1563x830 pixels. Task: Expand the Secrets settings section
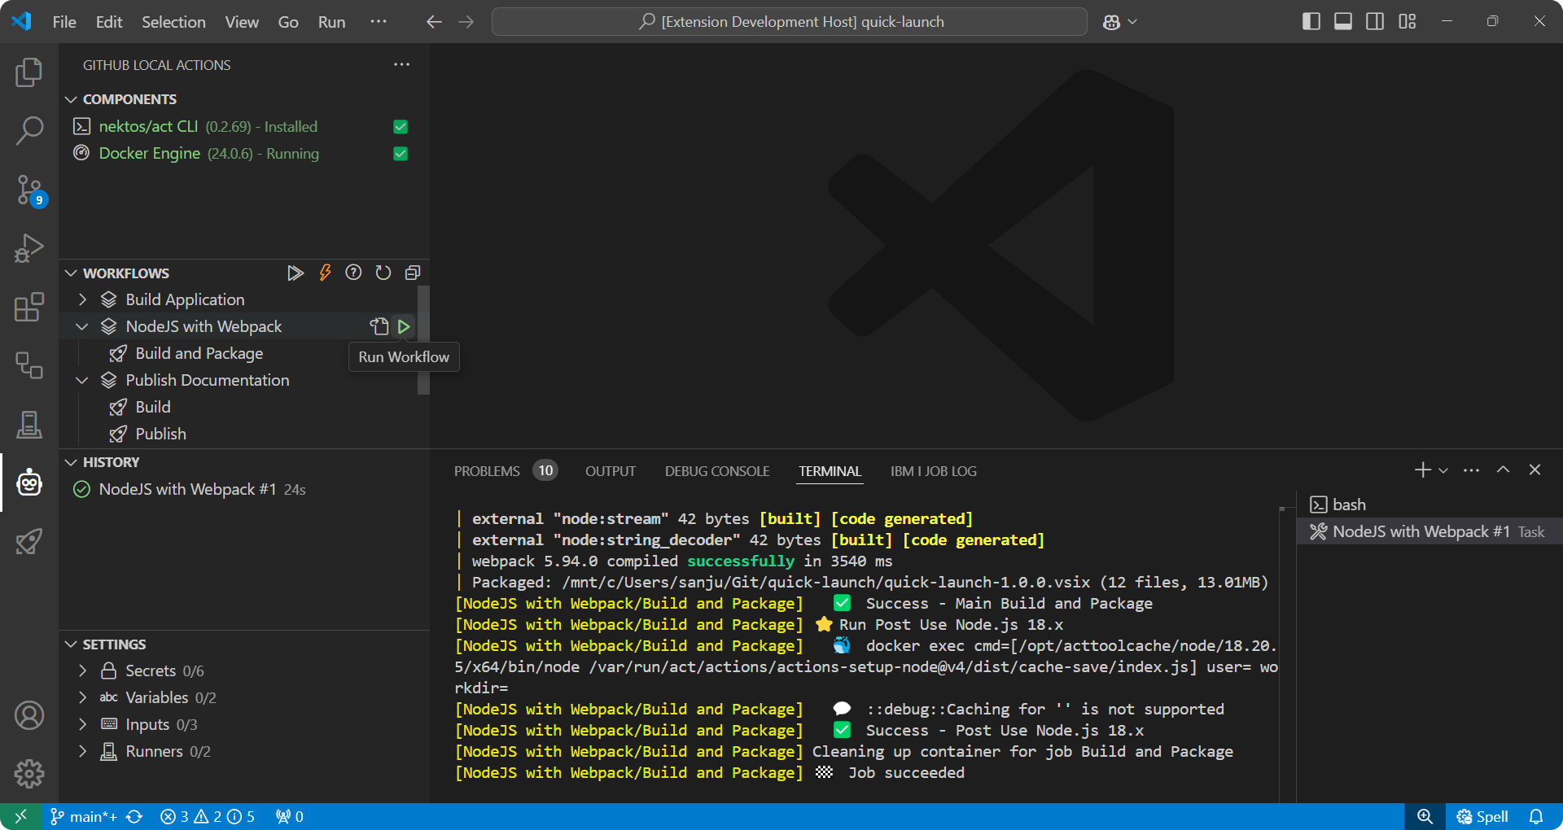coord(81,671)
